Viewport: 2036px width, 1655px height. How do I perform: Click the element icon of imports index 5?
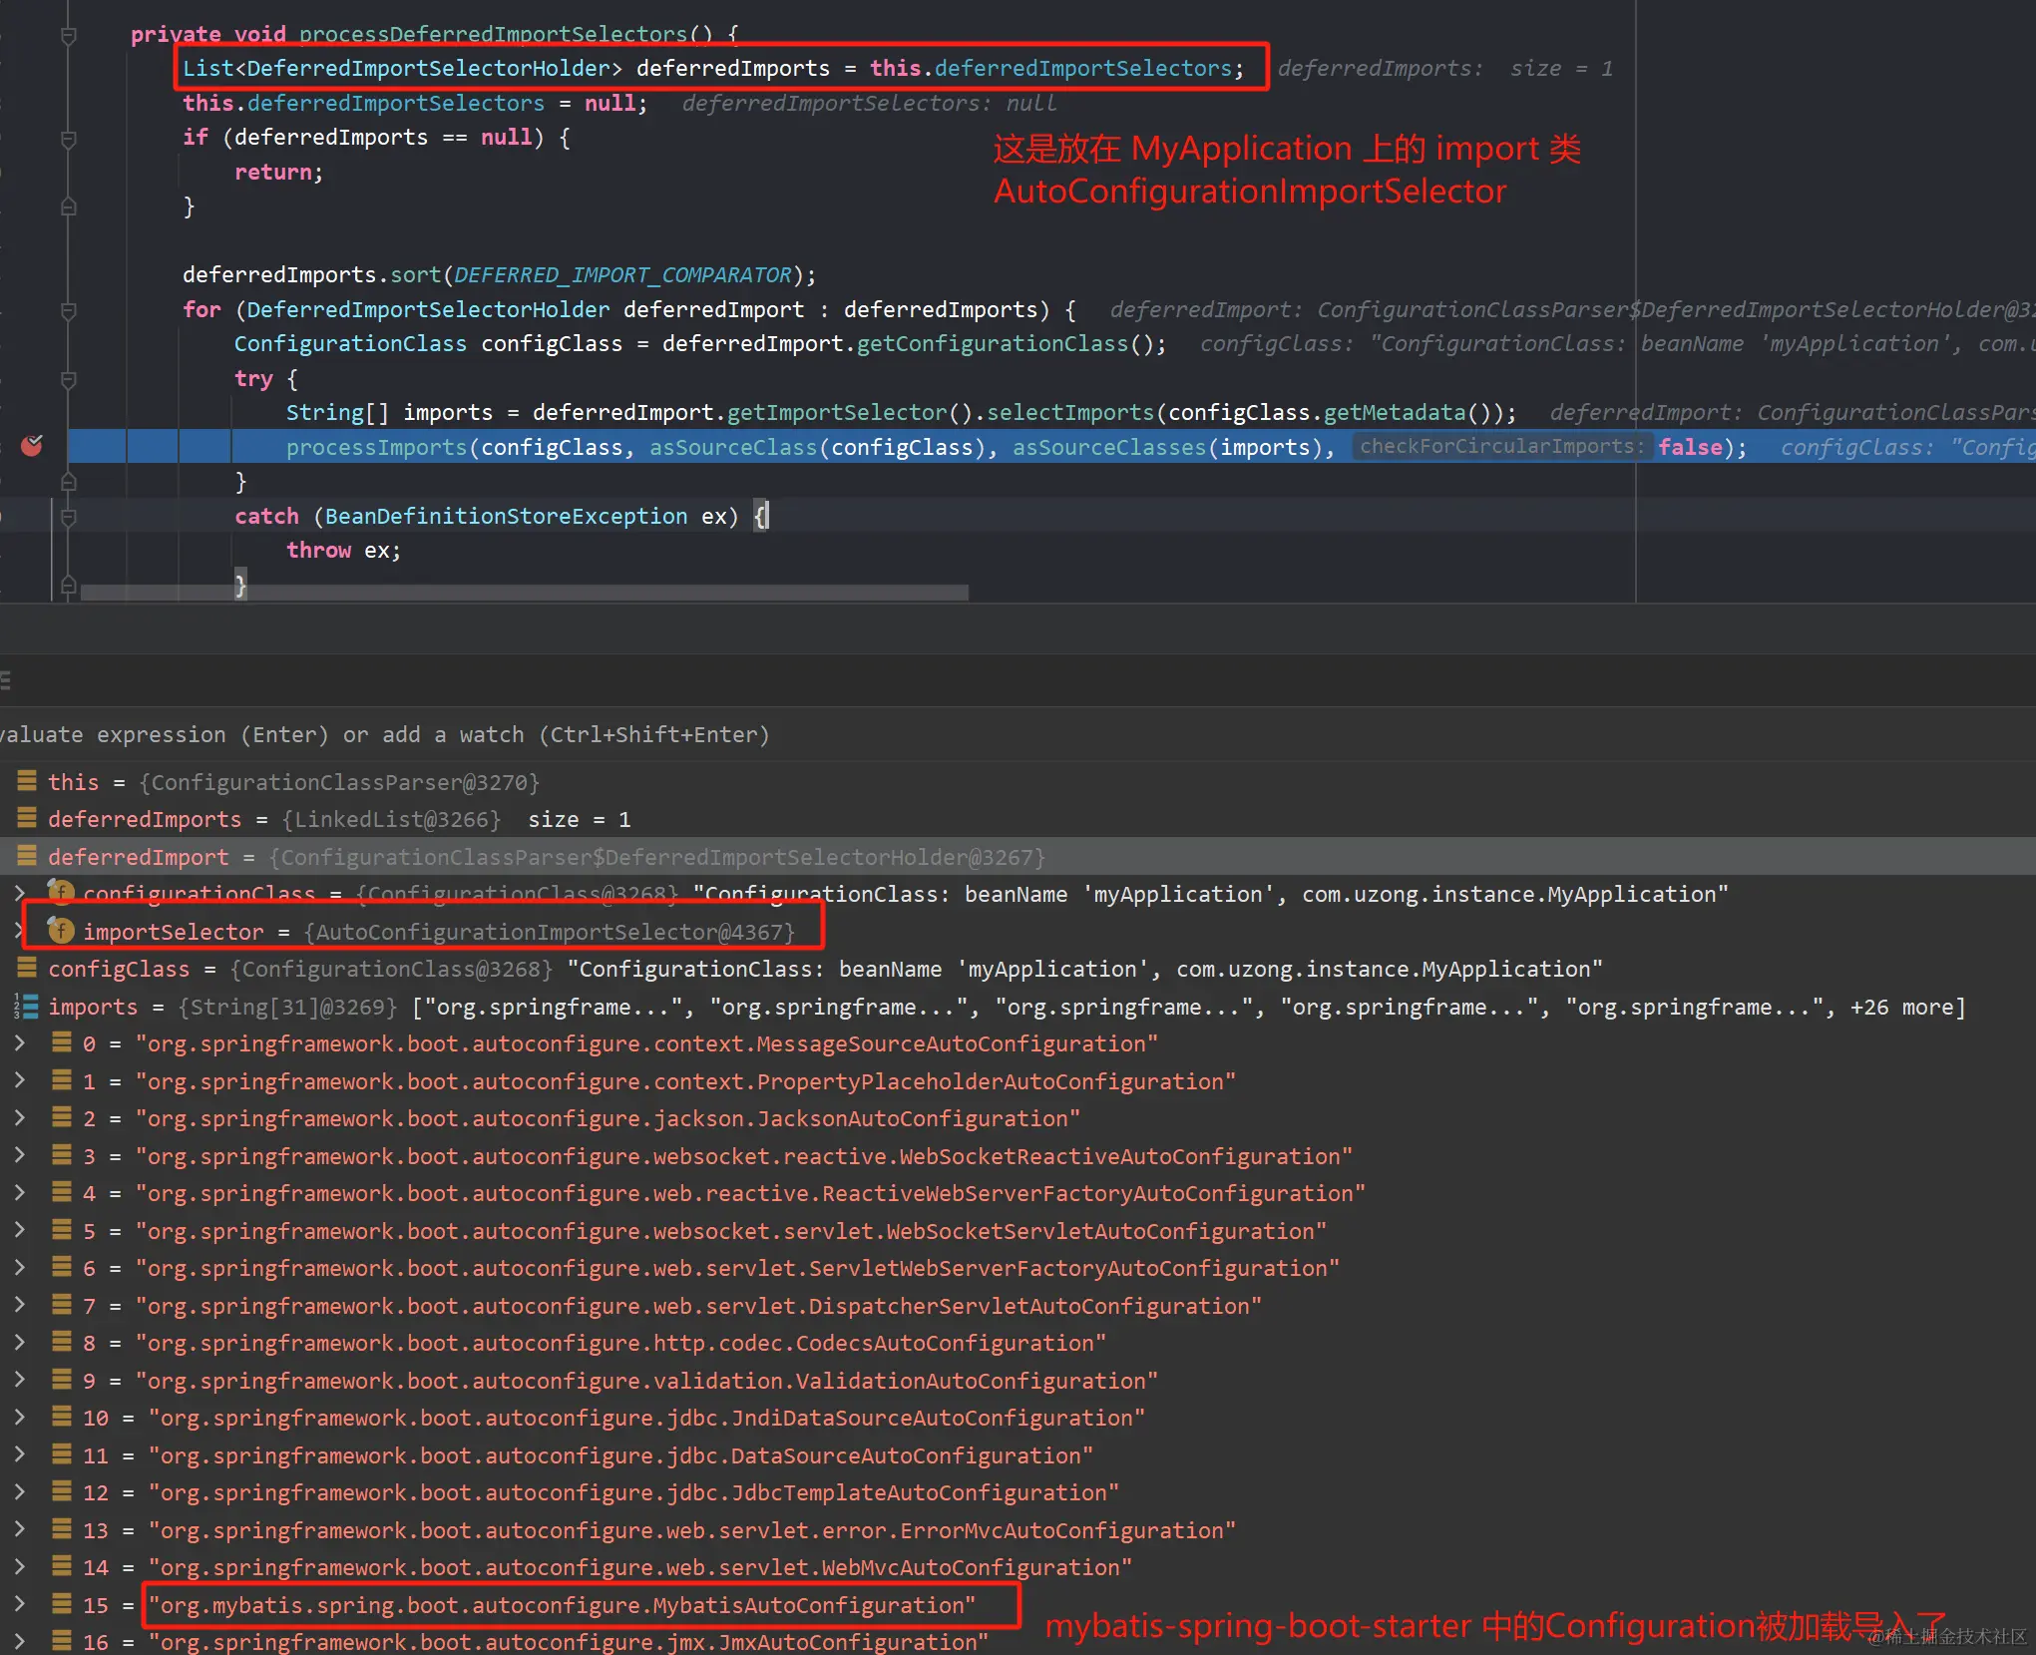pyautogui.click(x=62, y=1230)
